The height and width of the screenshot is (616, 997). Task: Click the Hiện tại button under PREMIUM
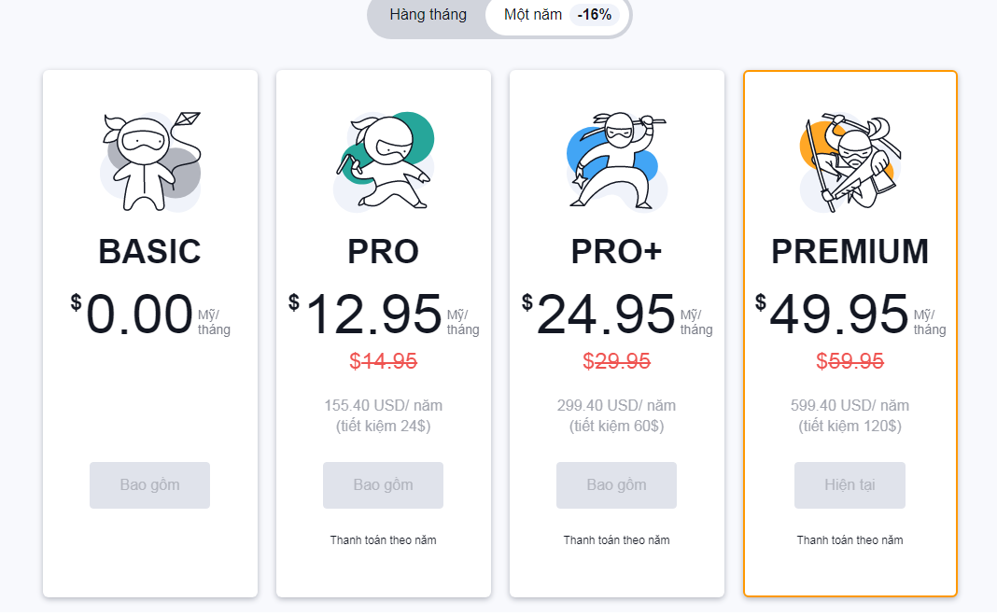(850, 485)
